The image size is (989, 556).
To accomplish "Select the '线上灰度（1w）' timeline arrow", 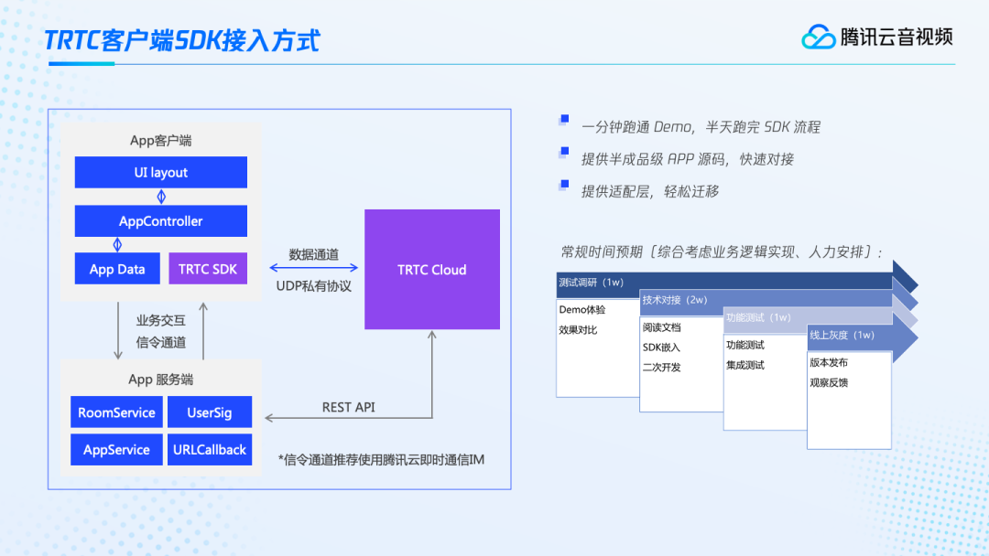I will click(863, 336).
